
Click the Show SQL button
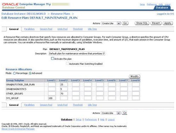142,23
